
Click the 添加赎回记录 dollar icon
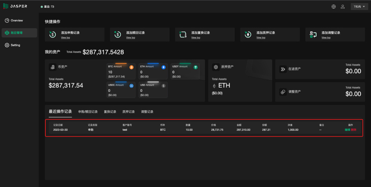click(x=117, y=34)
